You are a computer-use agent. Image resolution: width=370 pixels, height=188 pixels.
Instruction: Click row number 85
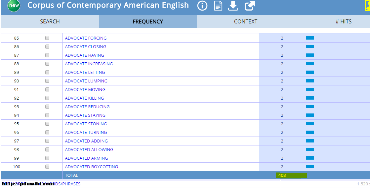coord(17,38)
